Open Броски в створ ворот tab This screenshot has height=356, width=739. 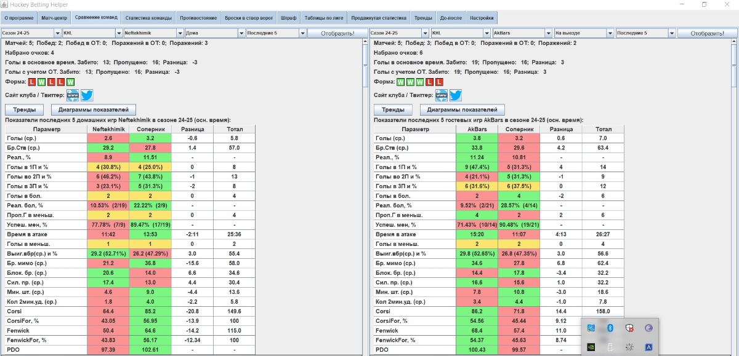tap(249, 18)
